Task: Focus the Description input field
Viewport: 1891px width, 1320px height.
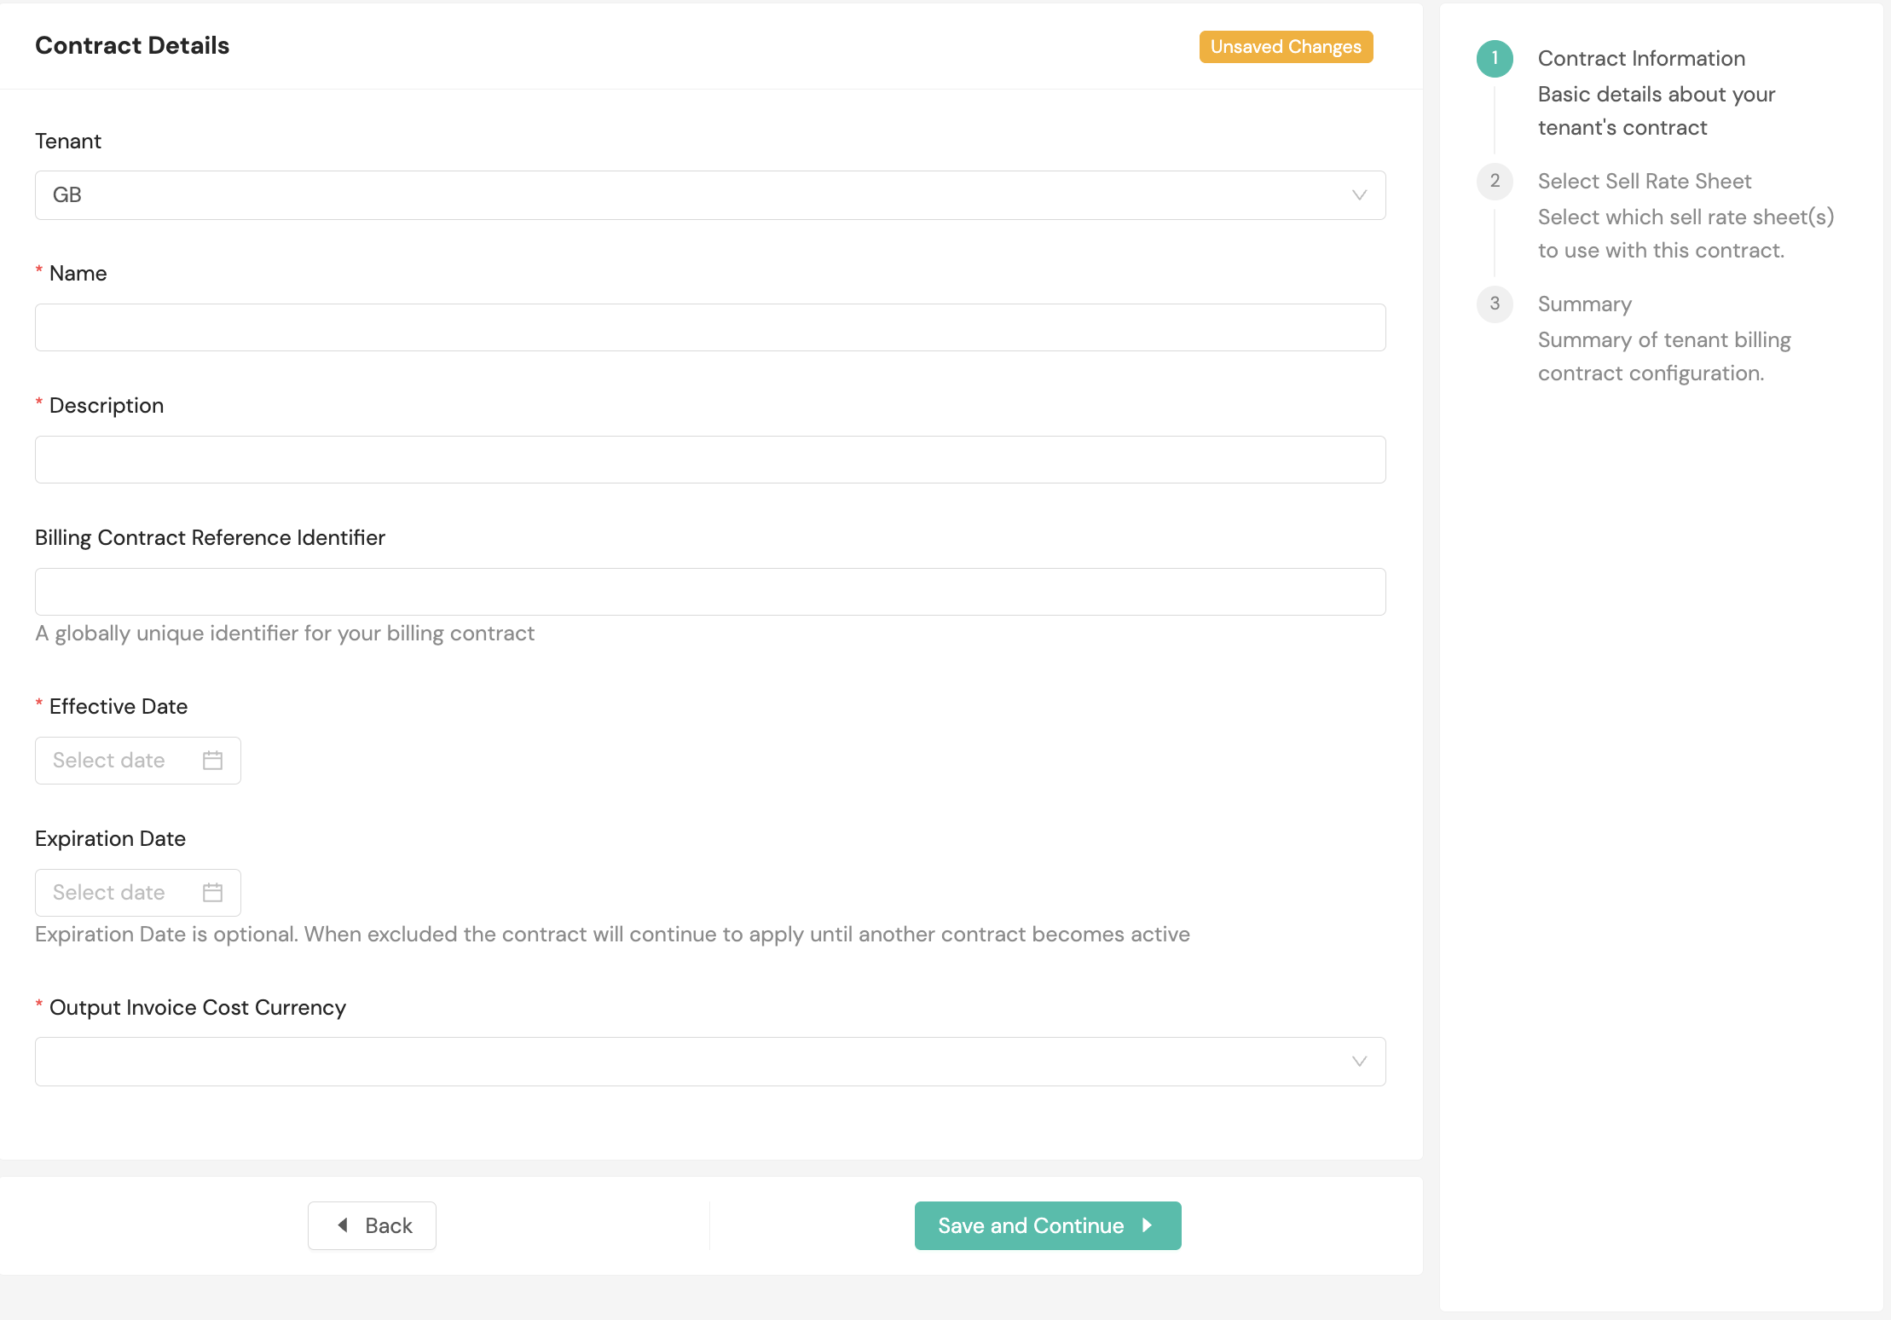Action: click(709, 460)
